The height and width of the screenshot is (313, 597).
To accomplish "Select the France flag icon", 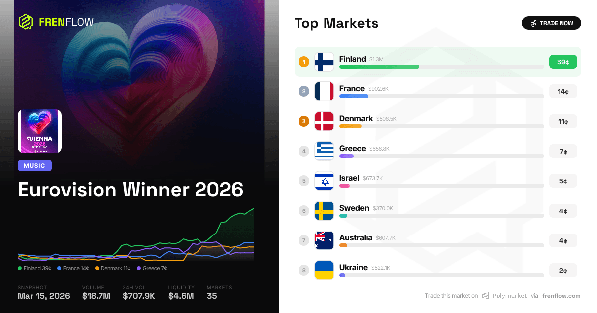I will 324,91.
